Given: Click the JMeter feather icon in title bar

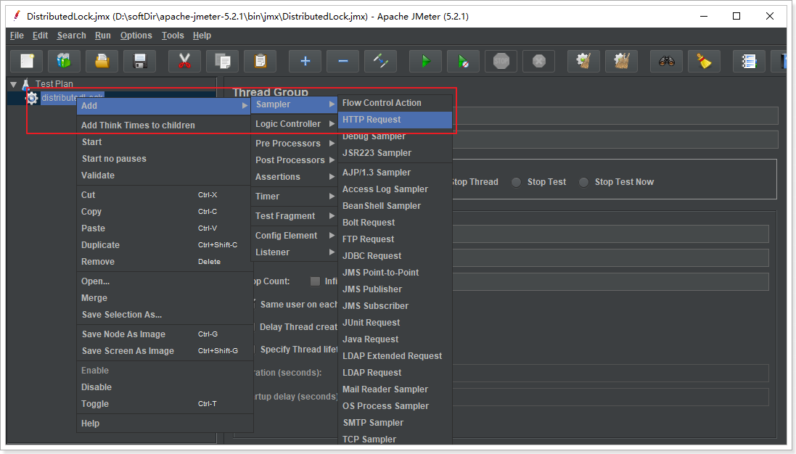Looking at the screenshot, I should tap(17, 16).
